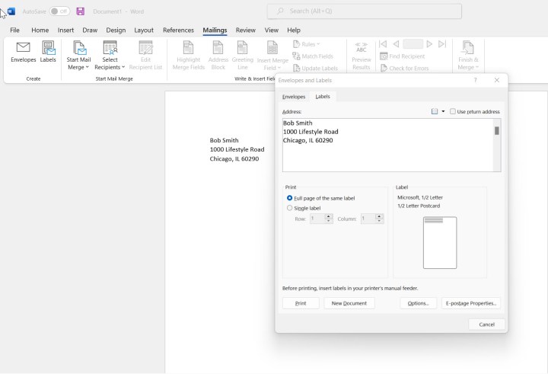The height and width of the screenshot is (374, 548).
Task: Toggle the AutoSave switch
Action: pyautogui.click(x=59, y=11)
